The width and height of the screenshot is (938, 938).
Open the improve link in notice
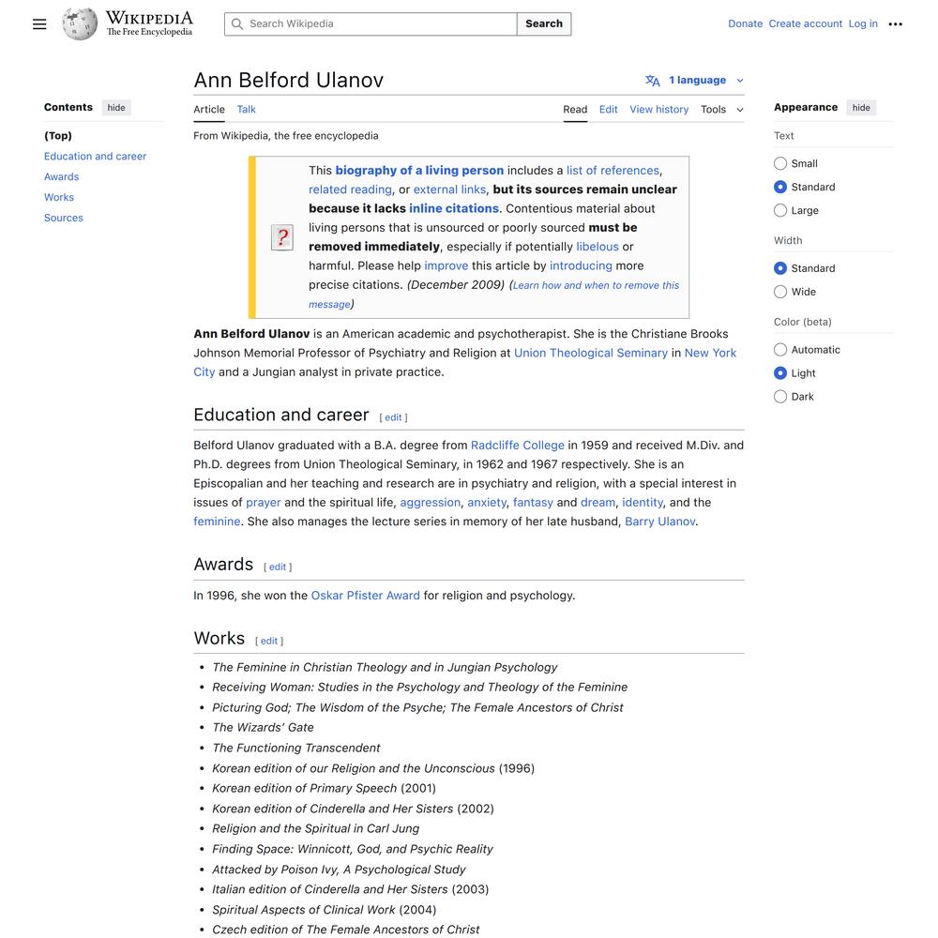pos(446,266)
